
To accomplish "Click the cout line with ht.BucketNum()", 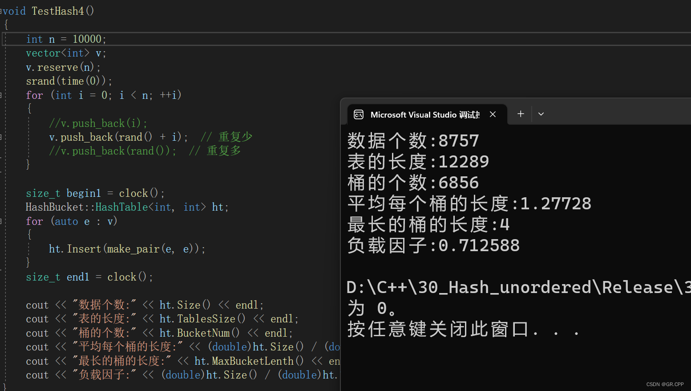I will pyautogui.click(x=159, y=333).
